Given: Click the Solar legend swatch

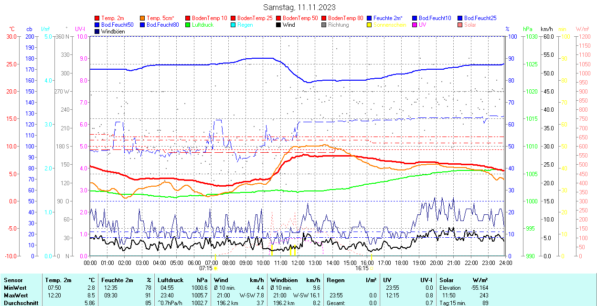Looking at the screenshot, I should click(460, 25).
